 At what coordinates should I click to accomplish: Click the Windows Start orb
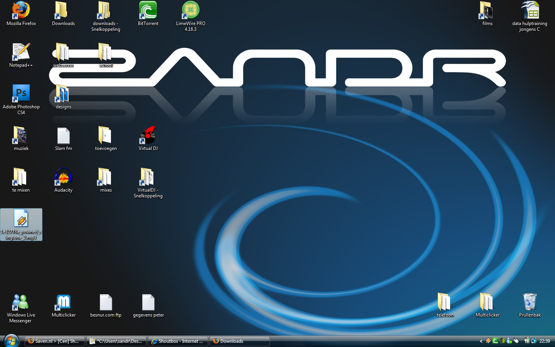pyautogui.click(x=11, y=341)
